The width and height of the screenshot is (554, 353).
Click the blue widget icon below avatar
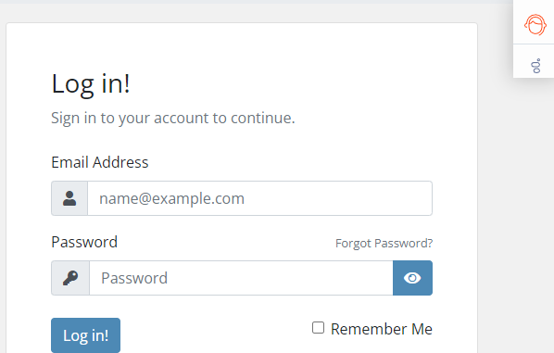(x=536, y=66)
